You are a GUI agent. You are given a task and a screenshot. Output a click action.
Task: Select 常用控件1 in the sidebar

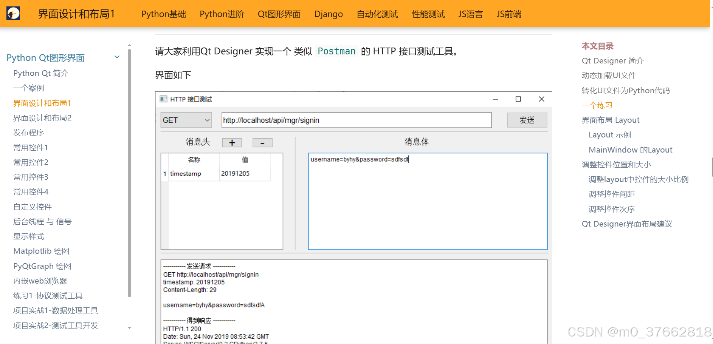point(31,148)
